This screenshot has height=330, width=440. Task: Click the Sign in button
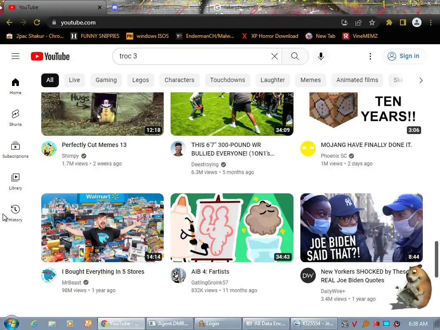404,56
